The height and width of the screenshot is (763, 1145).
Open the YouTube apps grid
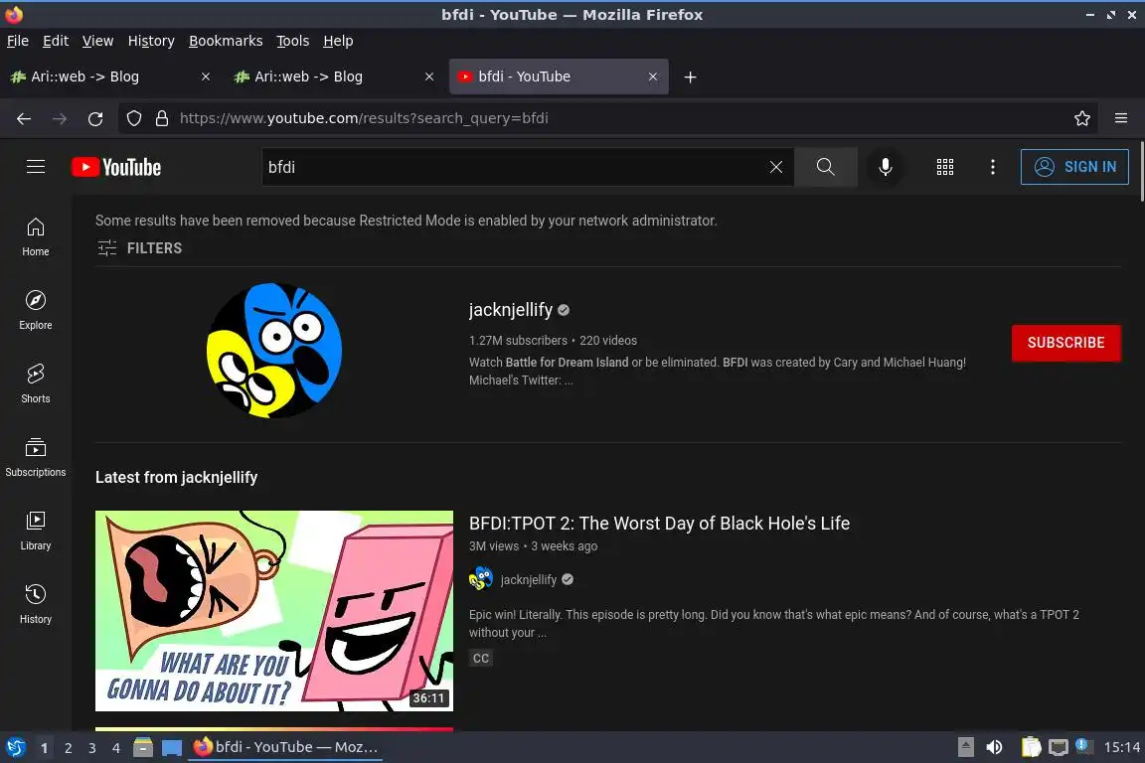tap(945, 167)
